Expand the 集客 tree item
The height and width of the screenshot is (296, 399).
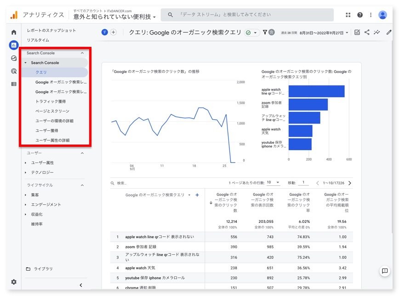pos(35,195)
